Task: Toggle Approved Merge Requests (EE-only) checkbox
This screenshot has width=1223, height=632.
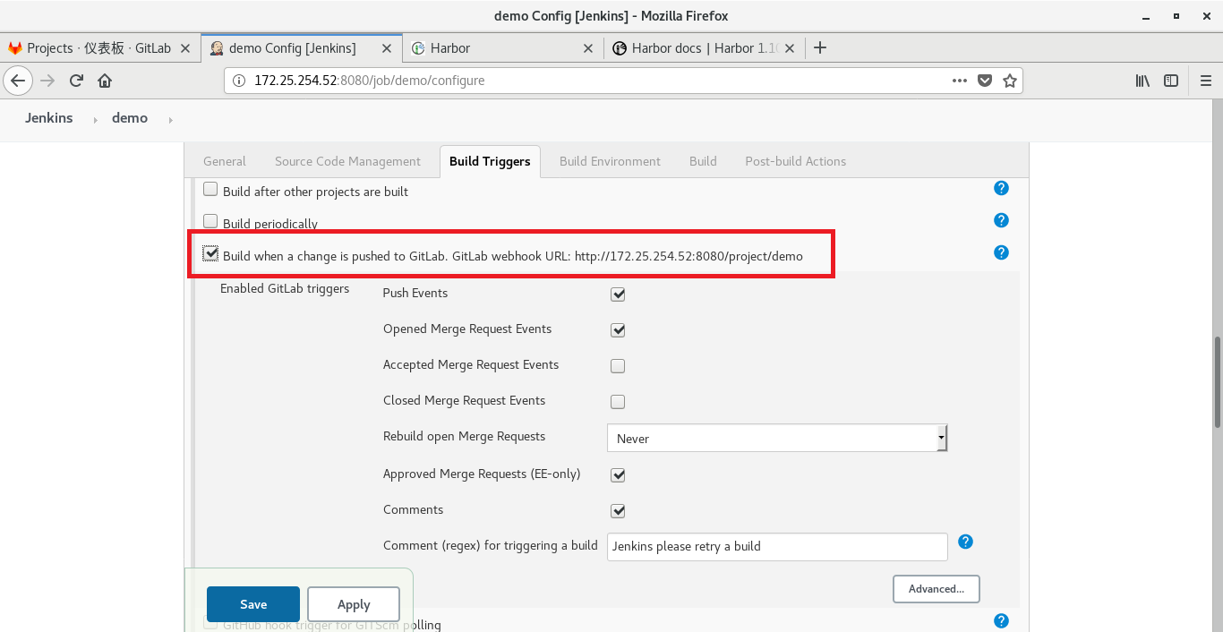Action: tap(618, 475)
